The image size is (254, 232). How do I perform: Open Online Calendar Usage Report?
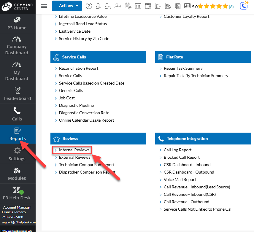tap(86, 120)
